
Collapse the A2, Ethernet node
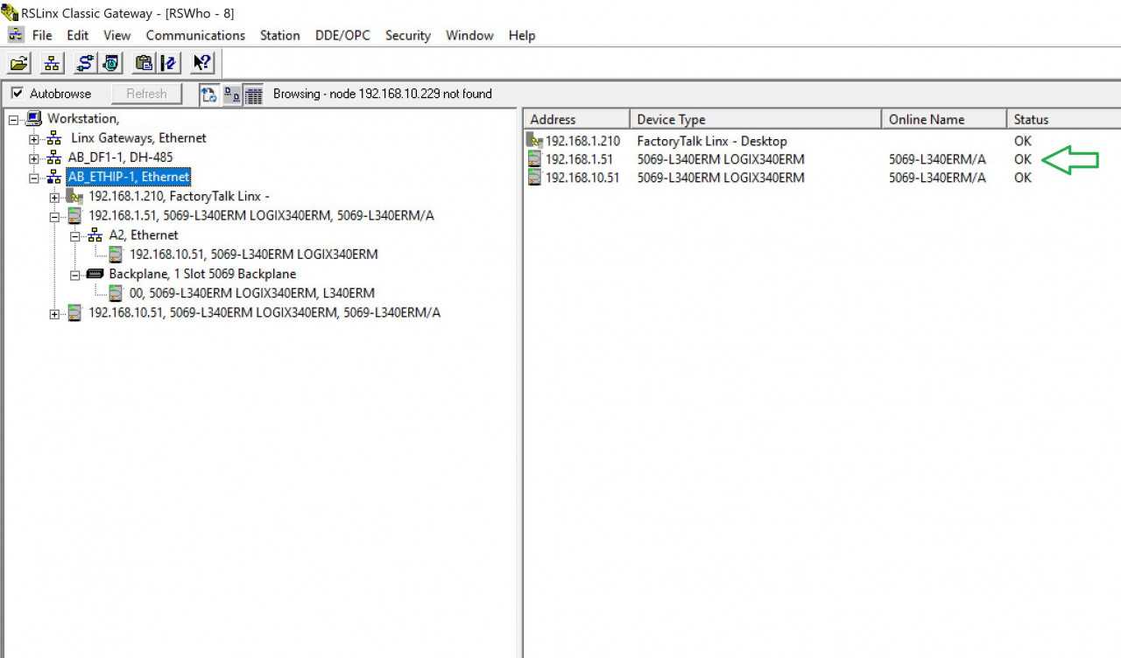pos(75,235)
